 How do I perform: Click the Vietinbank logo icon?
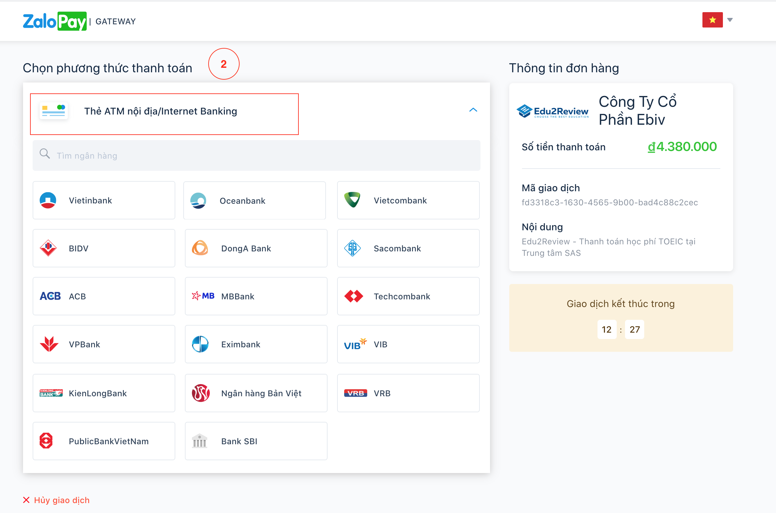point(48,200)
